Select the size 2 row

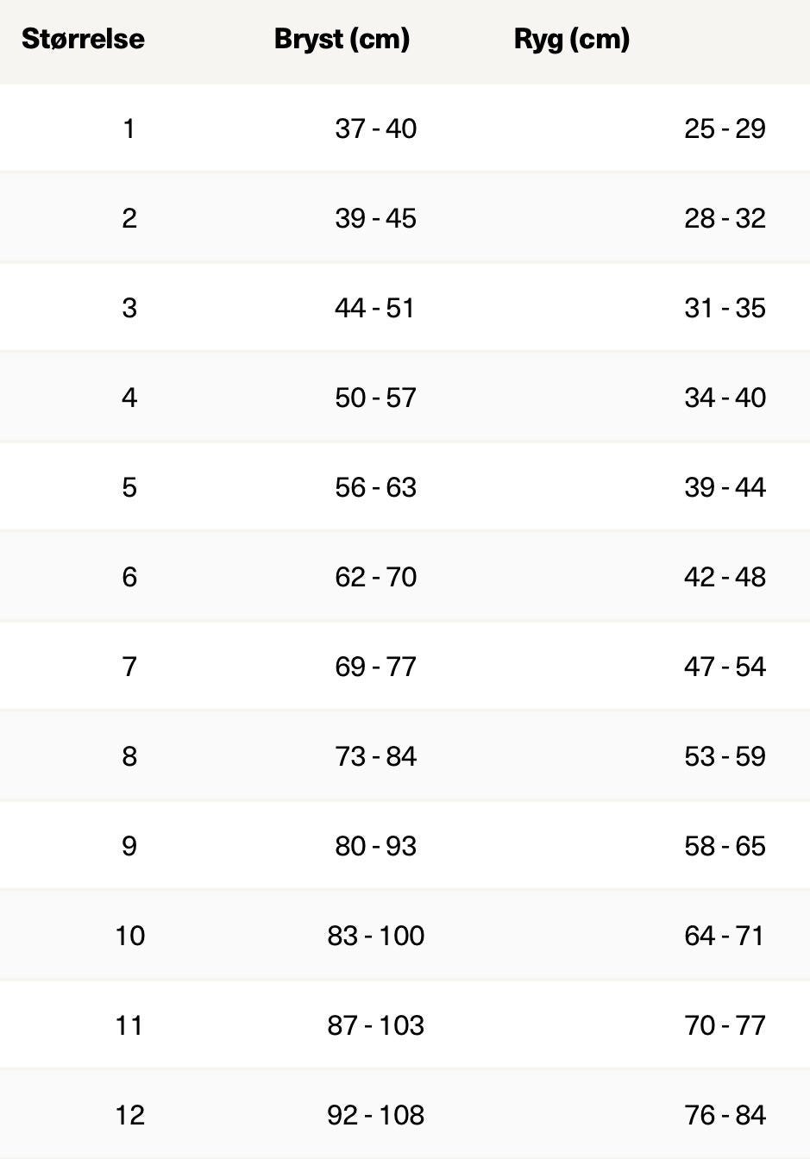405,218
